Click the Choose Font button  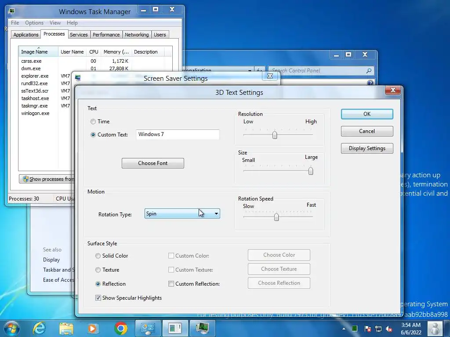(152, 163)
